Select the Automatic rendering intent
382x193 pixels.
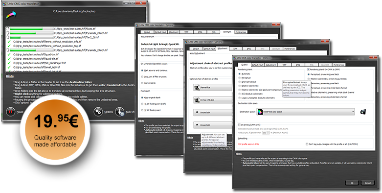click(240, 73)
